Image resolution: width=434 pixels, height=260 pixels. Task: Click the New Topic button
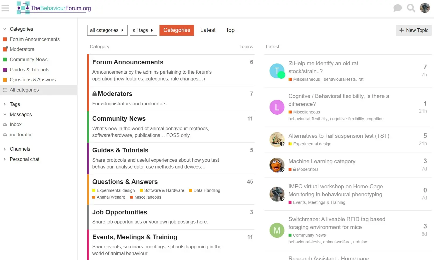tap(414, 30)
